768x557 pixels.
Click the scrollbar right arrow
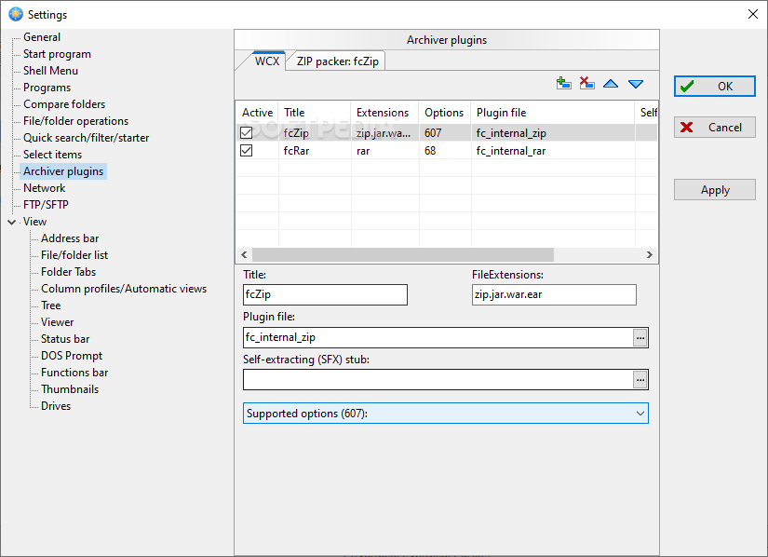click(x=650, y=254)
